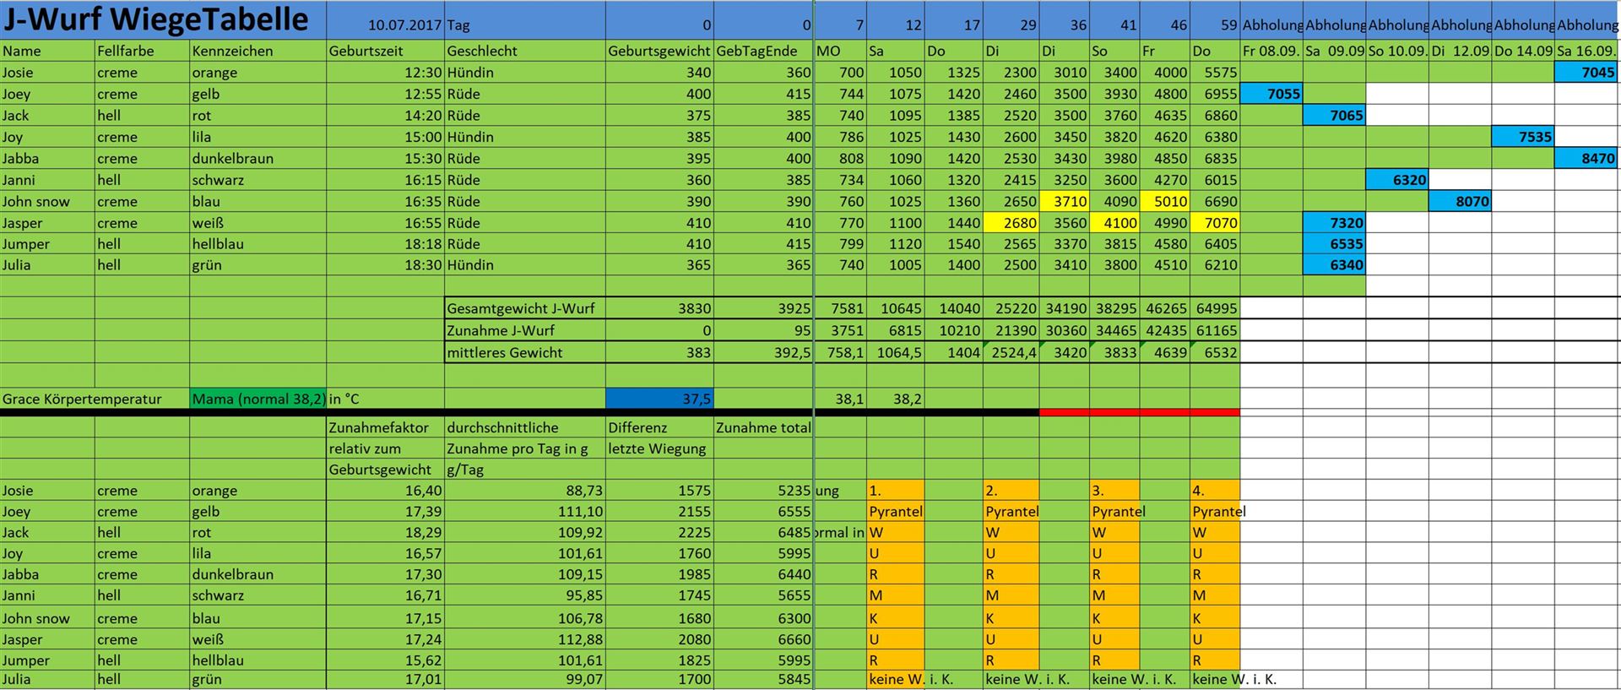Select Jumper's day-17 weight '1540'
The image size is (1621, 690).
click(x=954, y=244)
